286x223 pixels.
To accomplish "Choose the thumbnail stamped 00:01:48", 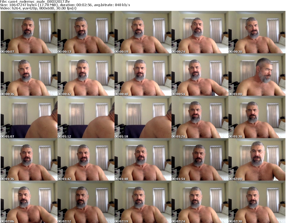I will [143, 159].
